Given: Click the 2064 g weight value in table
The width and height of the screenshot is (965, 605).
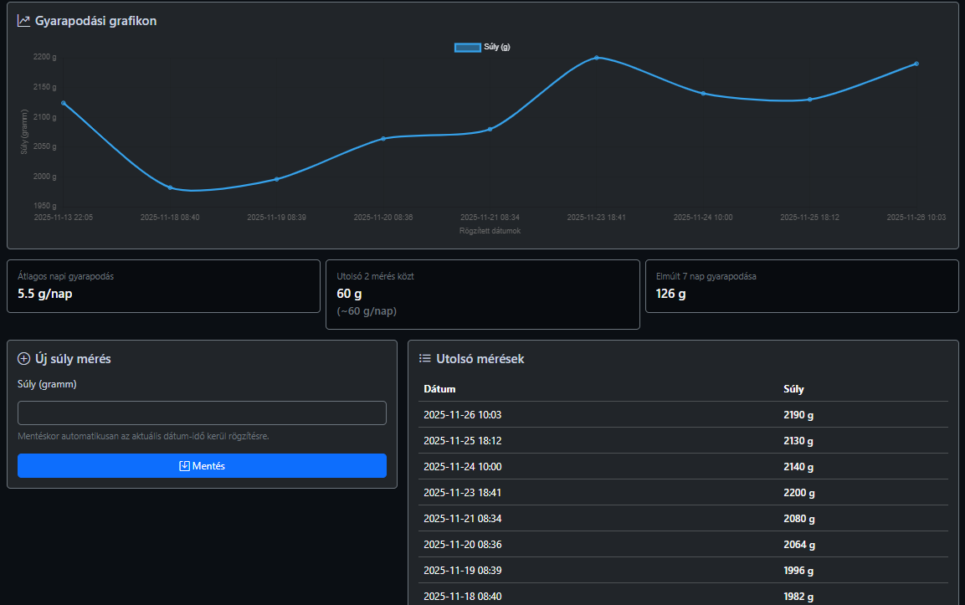Looking at the screenshot, I should [798, 545].
